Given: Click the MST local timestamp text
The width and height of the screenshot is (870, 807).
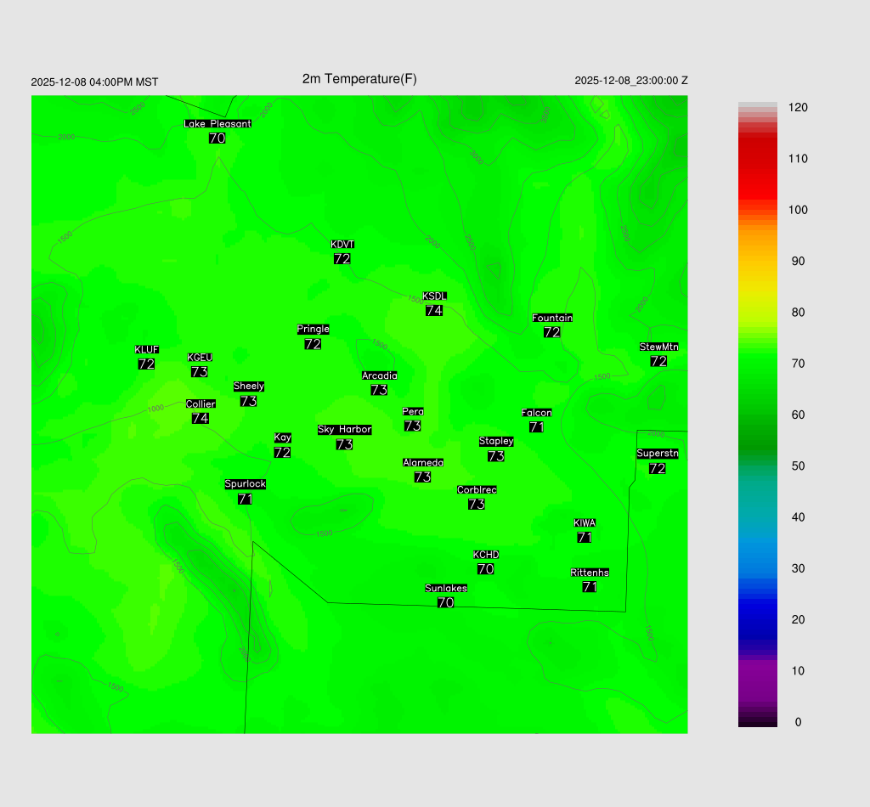Looking at the screenshot, I should [94, 82].
